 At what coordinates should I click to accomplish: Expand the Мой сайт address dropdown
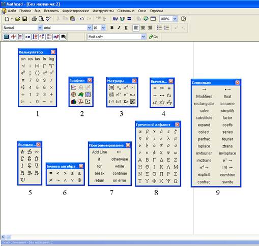143,37
